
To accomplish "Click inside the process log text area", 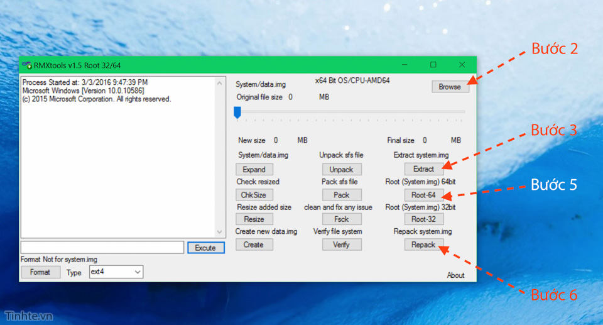I will coord(118,157).
